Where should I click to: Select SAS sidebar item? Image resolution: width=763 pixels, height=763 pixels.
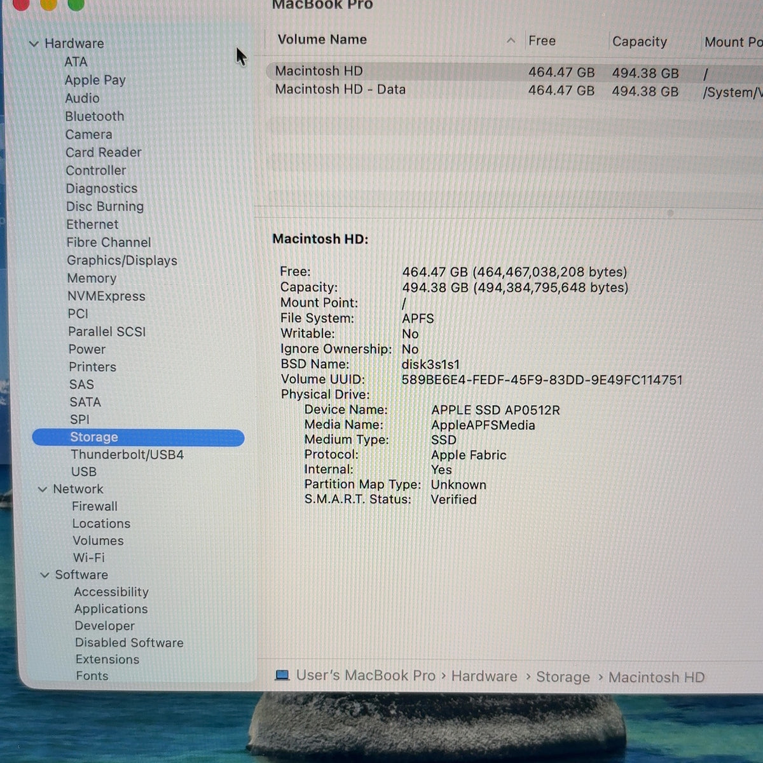(81, 384)
